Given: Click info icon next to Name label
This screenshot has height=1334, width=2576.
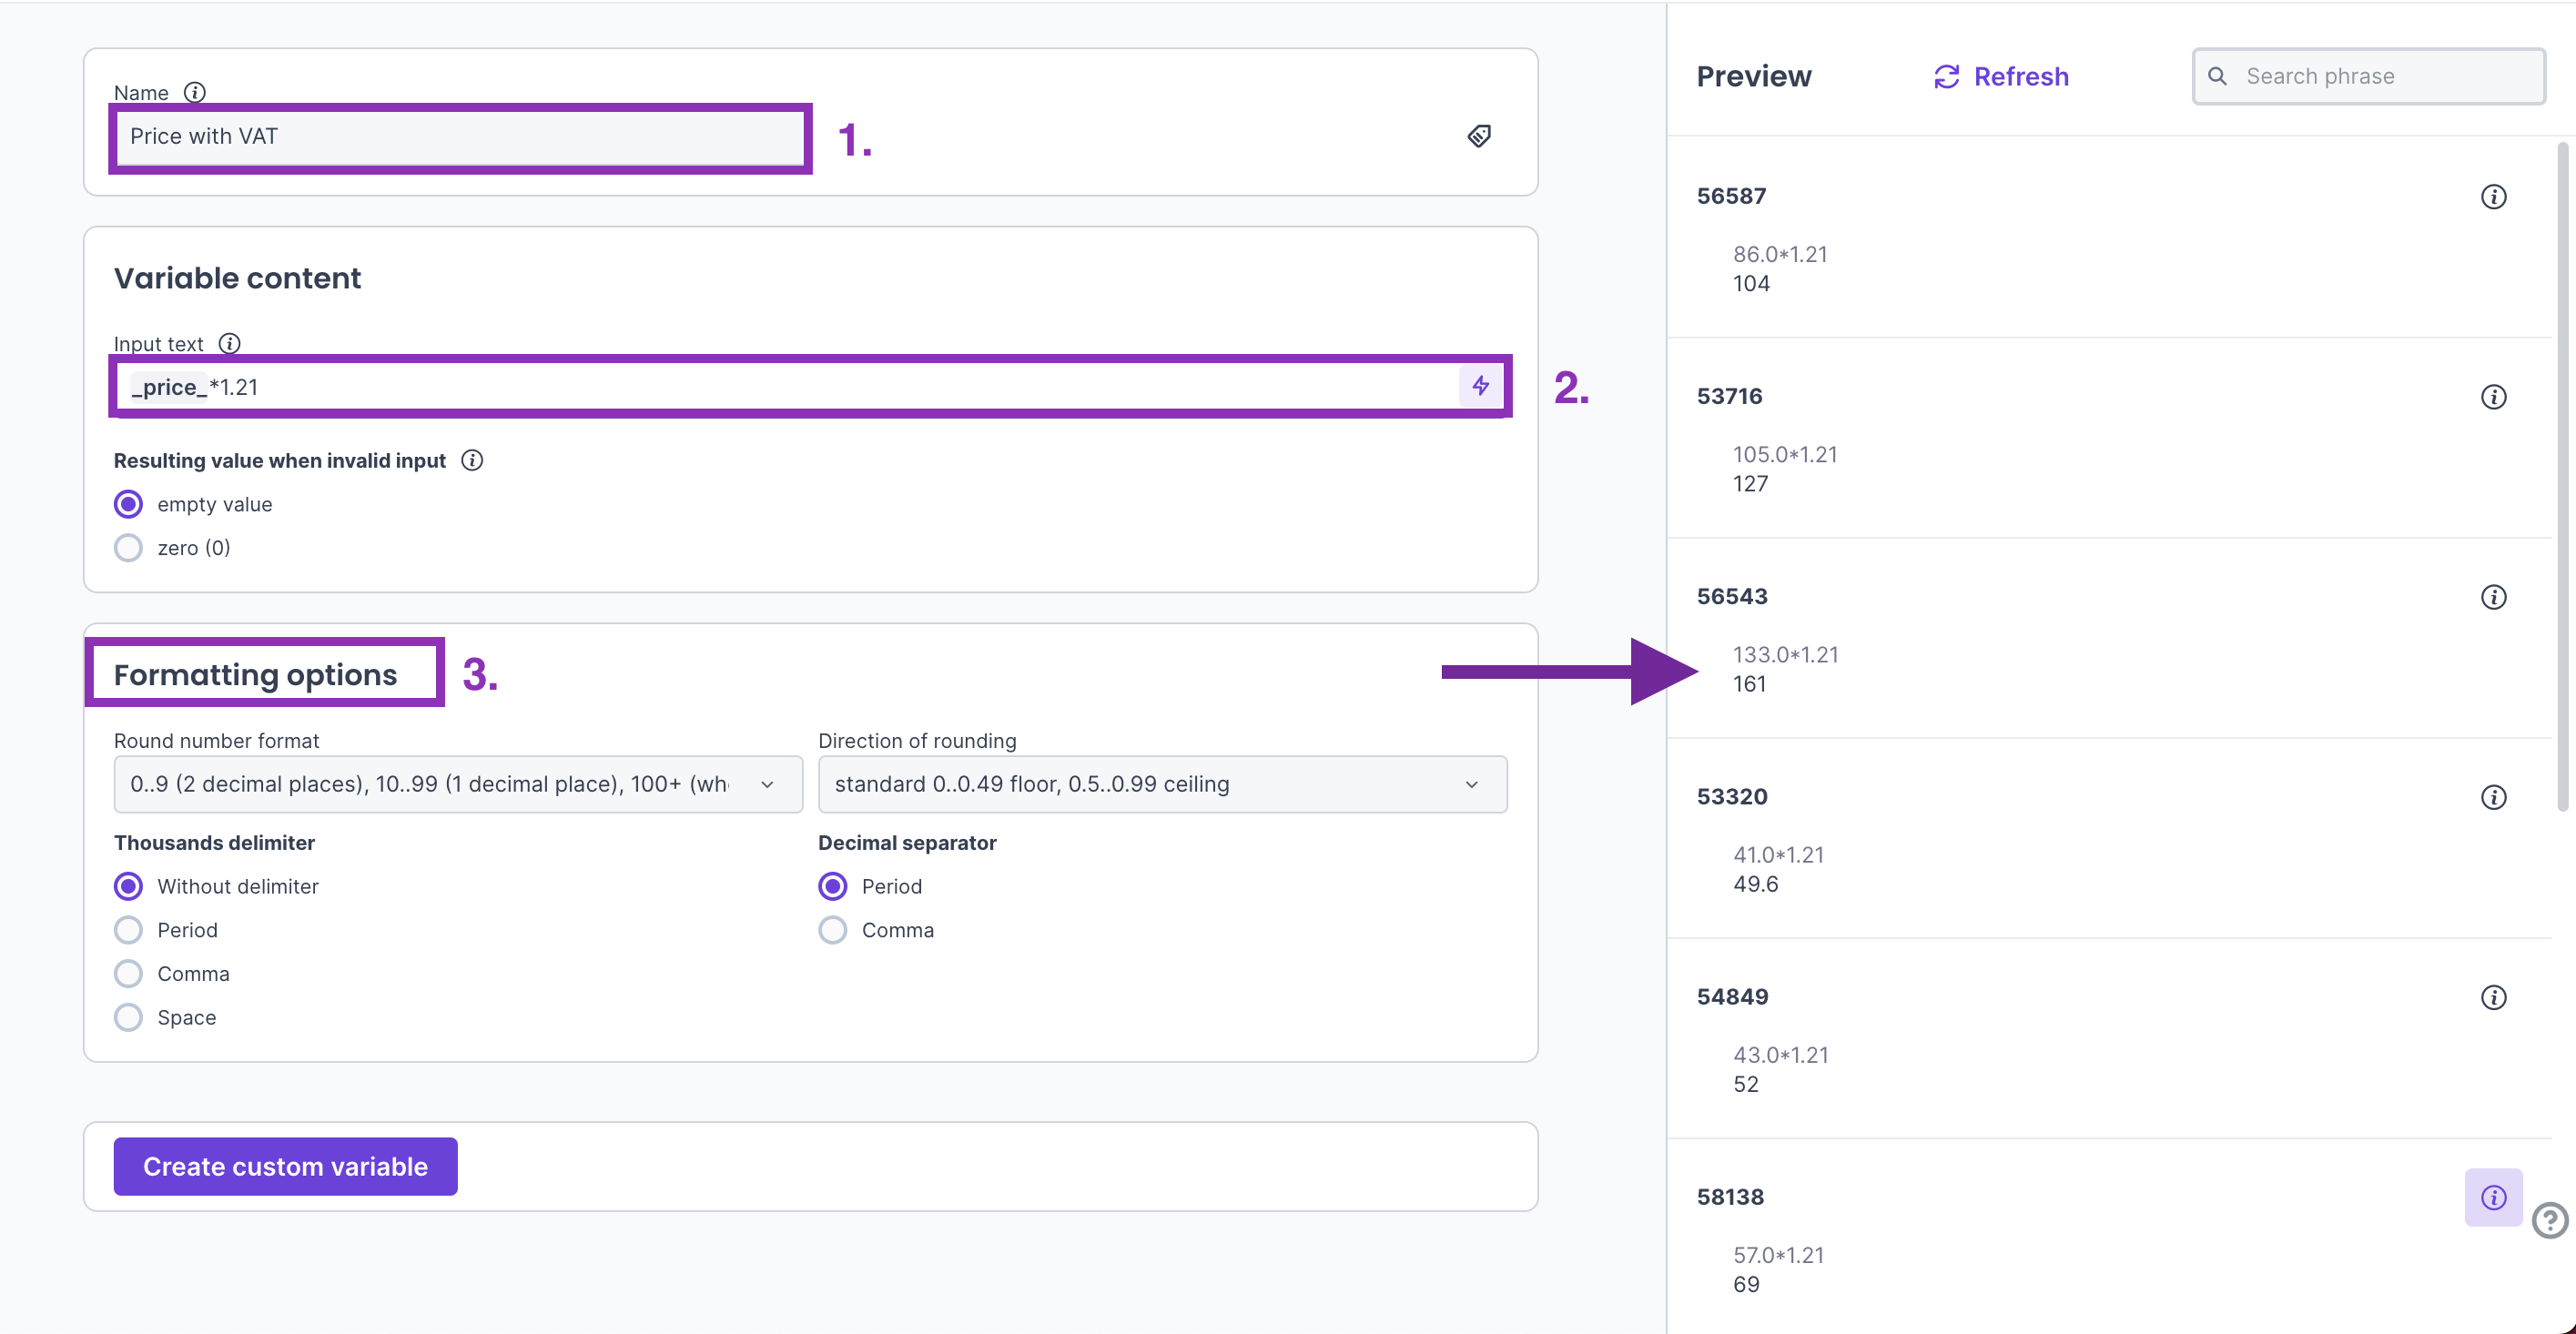Looking at the screenshot, I should click(x=195, y=93).
